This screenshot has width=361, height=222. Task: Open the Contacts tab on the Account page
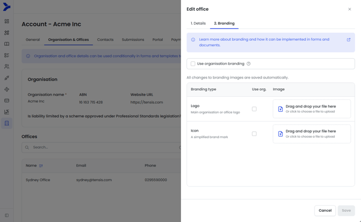point(105,40)
